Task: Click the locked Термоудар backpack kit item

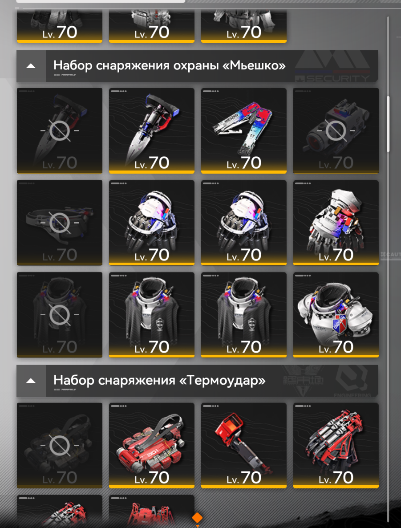Action: click(60, 446)
